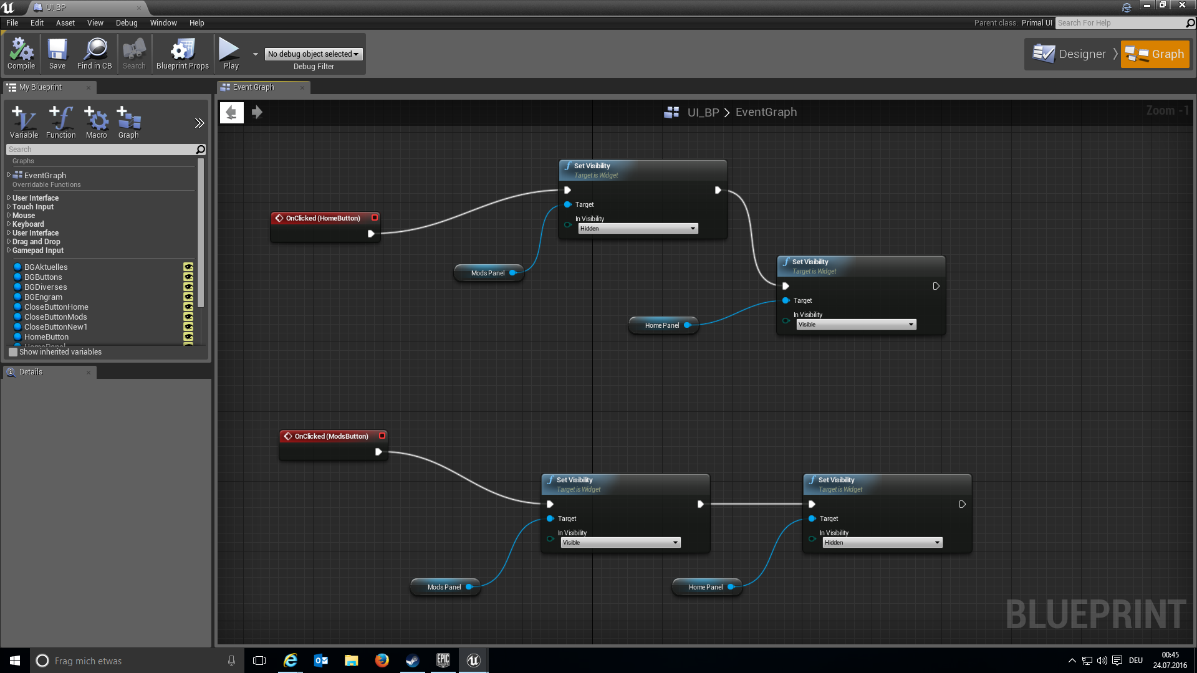Toggle visibility eye for HomeButton variable
This screenshot has height=673, width=1197.
188,336
